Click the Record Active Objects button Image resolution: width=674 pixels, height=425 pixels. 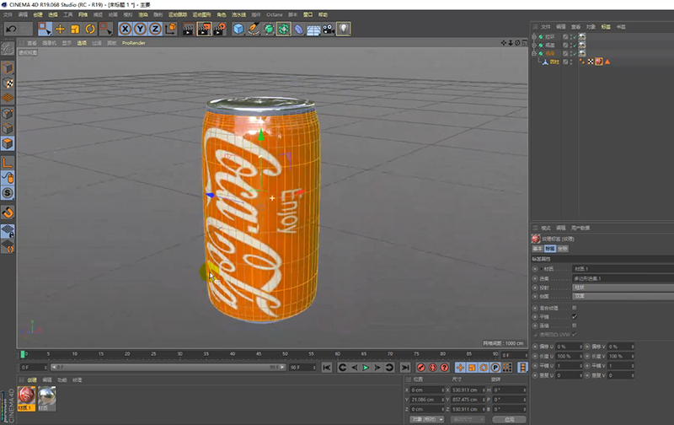pos(421,368)
